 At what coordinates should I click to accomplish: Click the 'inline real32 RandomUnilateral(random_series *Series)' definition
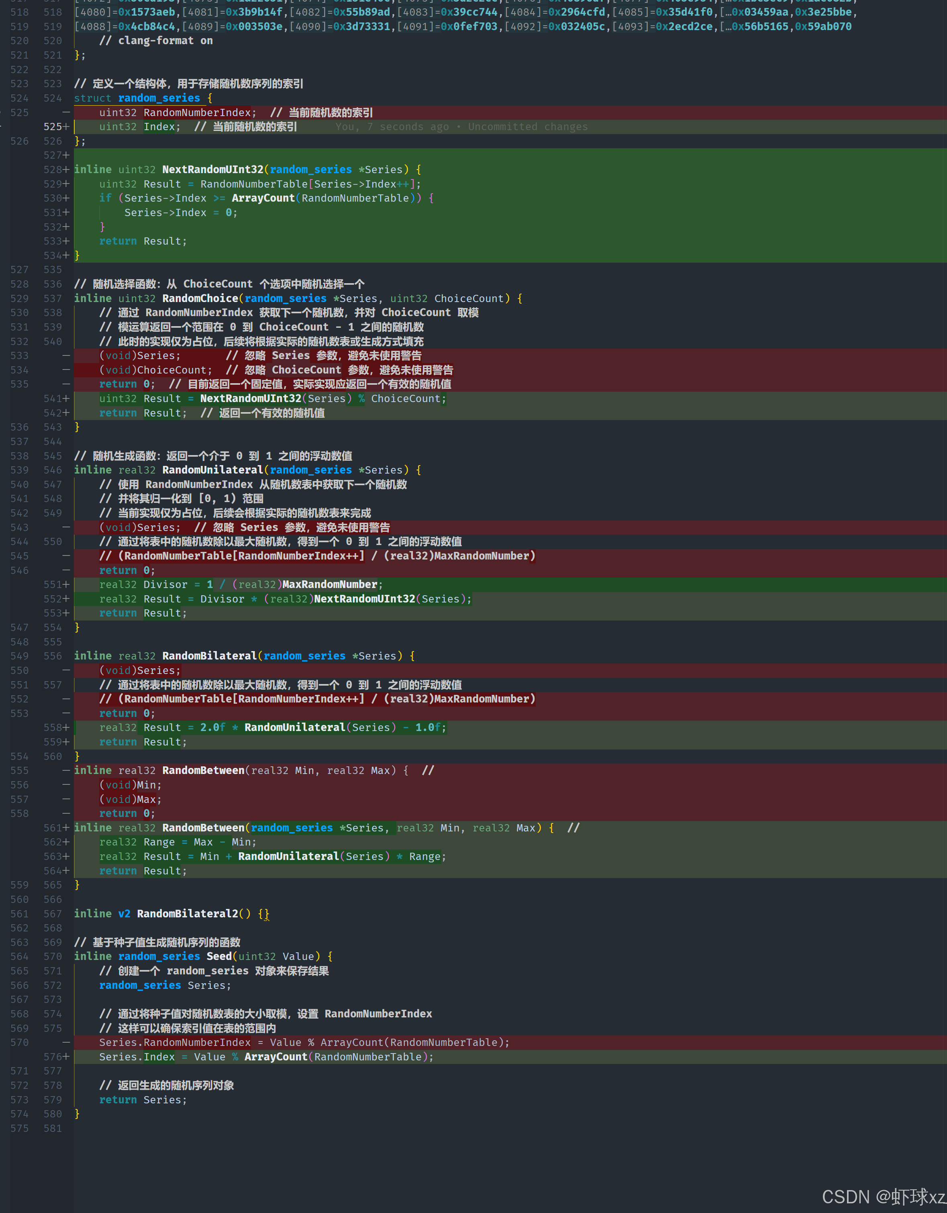click(x=247, y=470)
